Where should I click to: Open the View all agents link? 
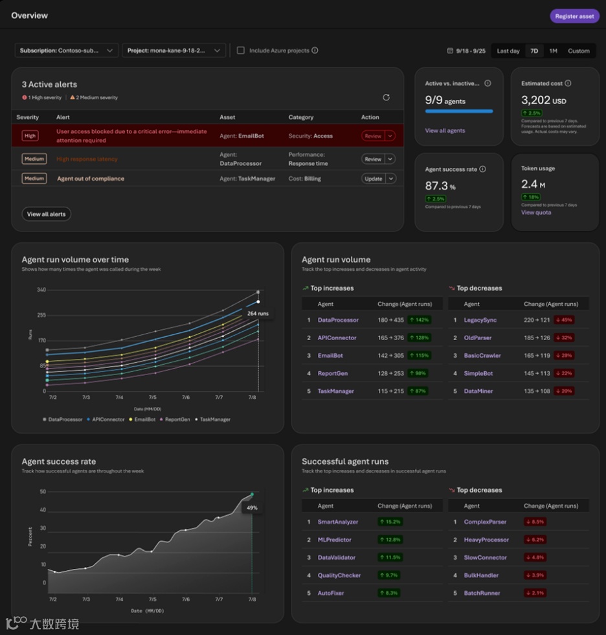click(x=445, y=131)
